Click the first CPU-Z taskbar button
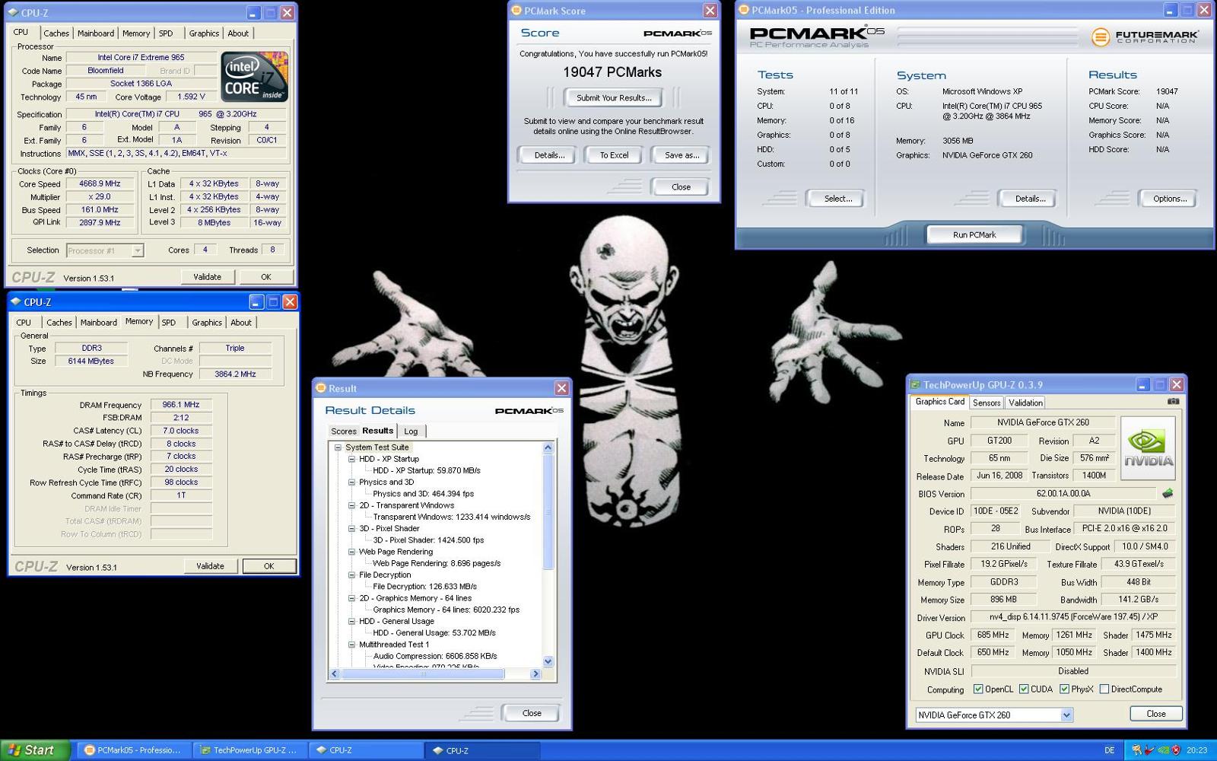 pos(366,750)
